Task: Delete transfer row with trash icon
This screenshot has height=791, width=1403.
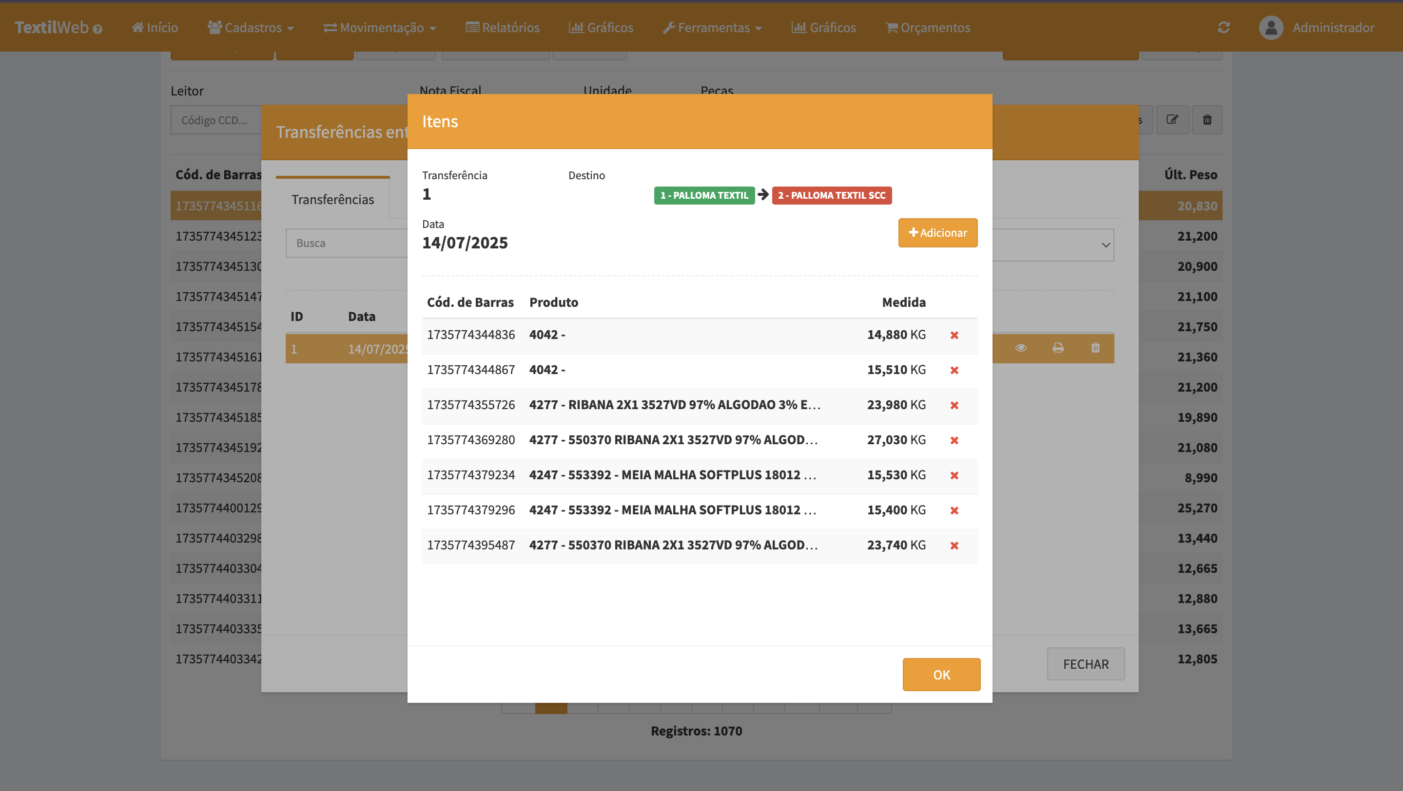Action: click(x=1095, y=348)
